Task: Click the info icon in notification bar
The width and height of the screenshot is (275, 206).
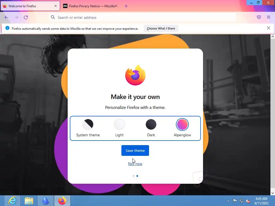Action: tap(7, 28)
